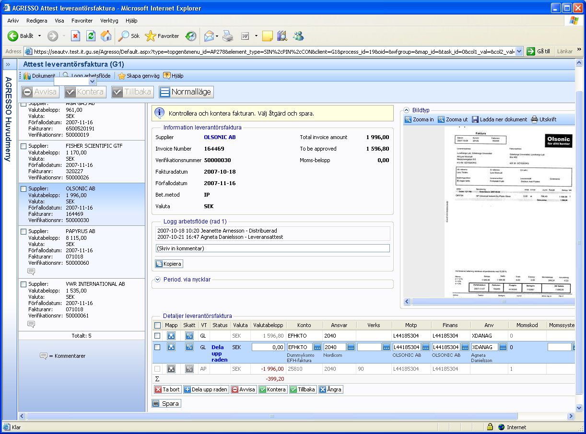Open the comment icon under VWR INTERNATIONAL AB
The width and height of the screenshot is (586, 434).
tap(31, 324)
